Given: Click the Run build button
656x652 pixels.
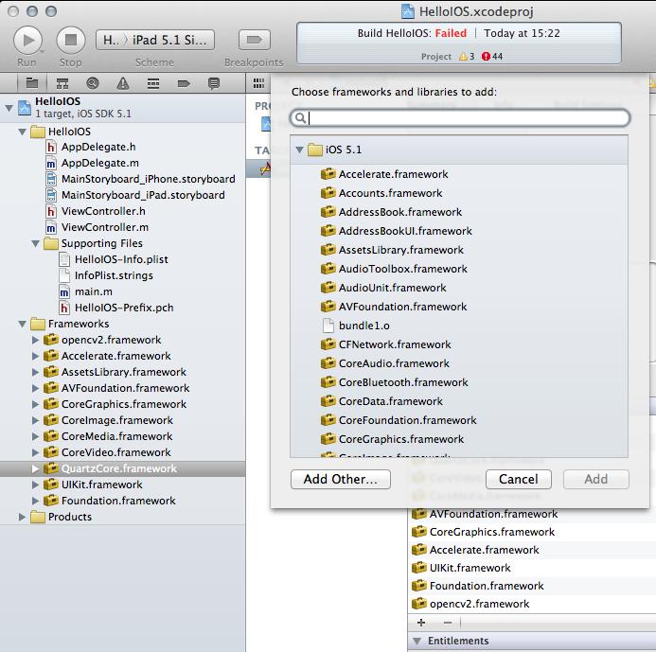Looking at the screenshot, I should [27, 40].
